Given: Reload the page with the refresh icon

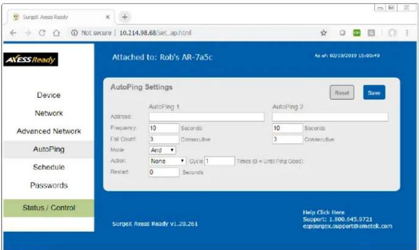Looking at the screenshot, I should click(42, 33).
